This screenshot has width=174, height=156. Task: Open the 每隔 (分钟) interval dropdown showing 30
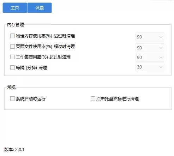(150, 67)
